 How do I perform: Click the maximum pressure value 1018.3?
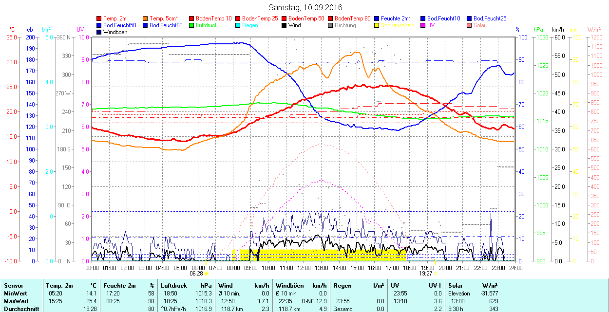click(x=203, y=301)
